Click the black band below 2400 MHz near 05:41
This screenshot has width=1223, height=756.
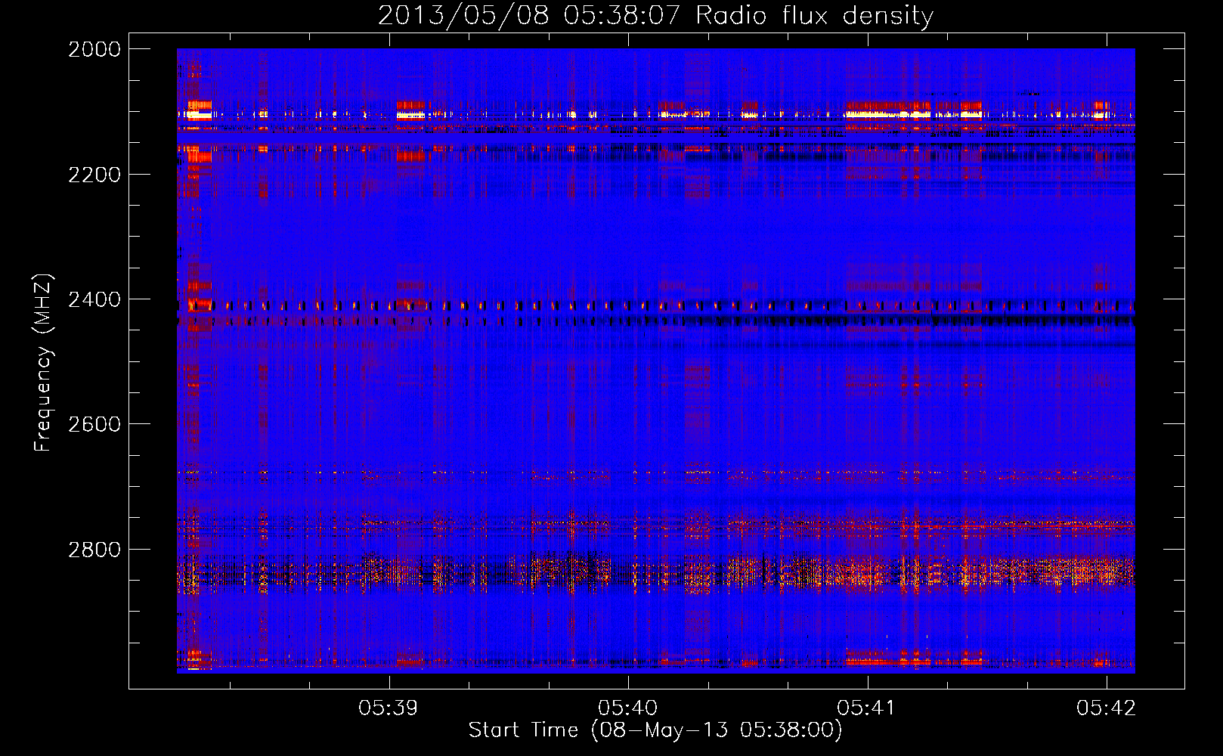(868, 321)
